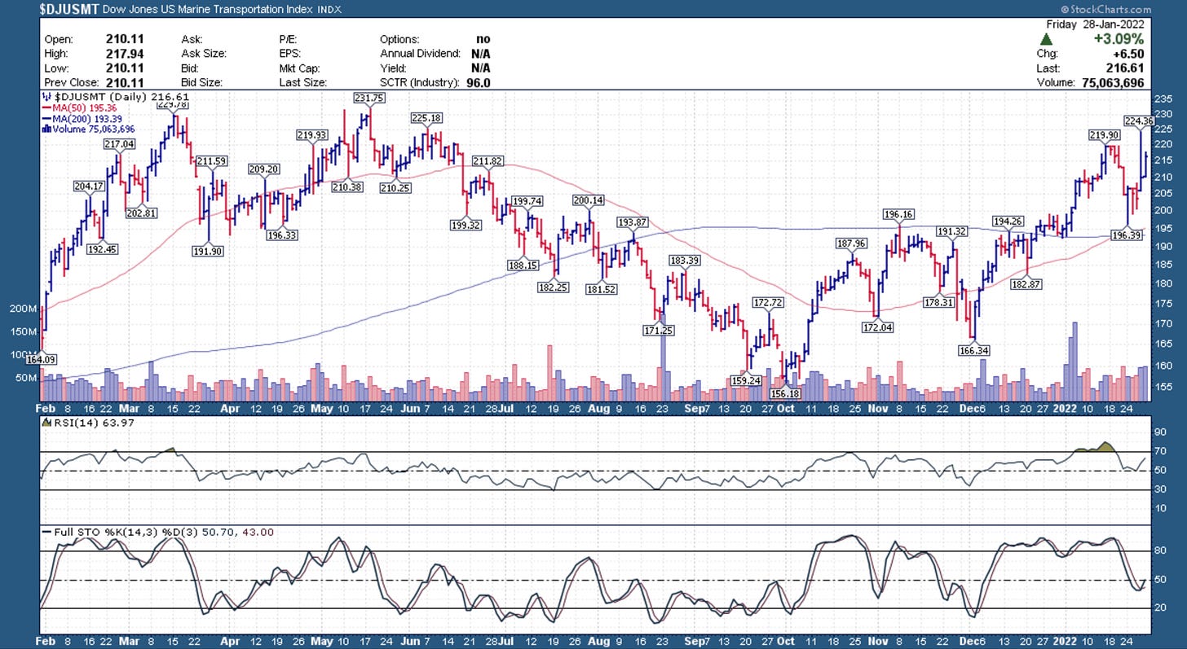Viewport: 1187px width, 649px height.
Task: Click the 217.04 price label
Action: [x=119, y=144]
